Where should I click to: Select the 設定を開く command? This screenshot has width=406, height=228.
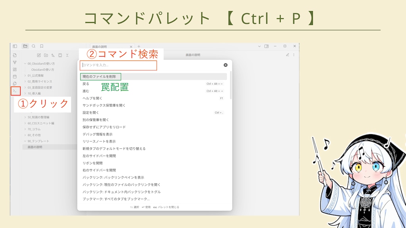[91, 112]
